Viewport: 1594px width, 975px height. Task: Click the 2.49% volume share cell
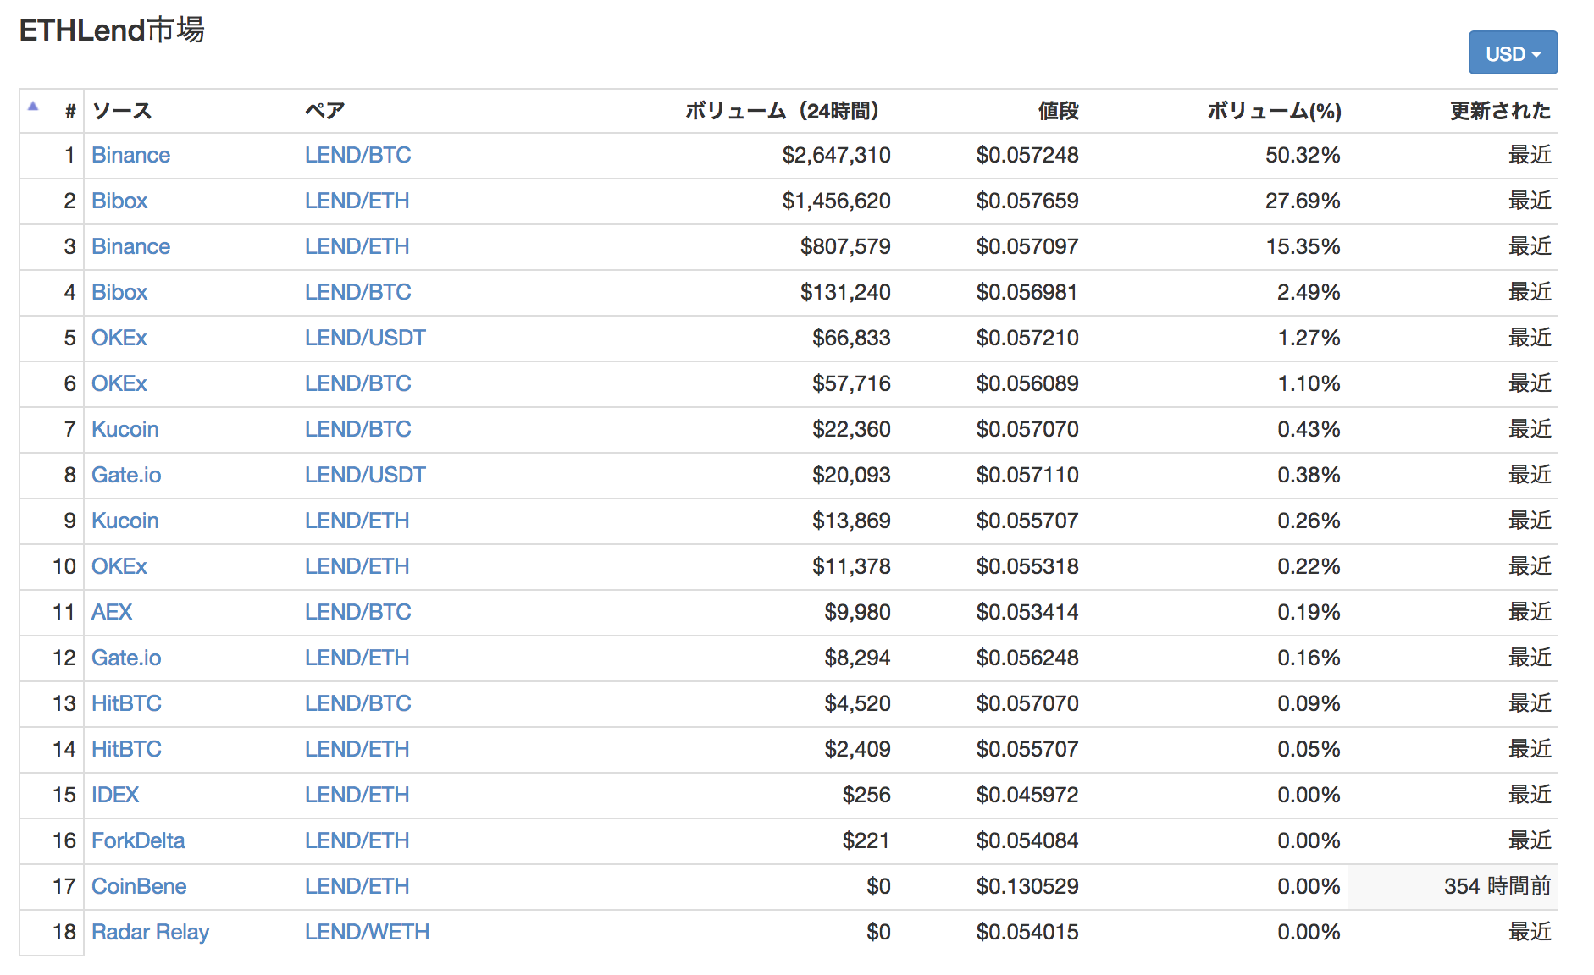[x=1309, y=292]
